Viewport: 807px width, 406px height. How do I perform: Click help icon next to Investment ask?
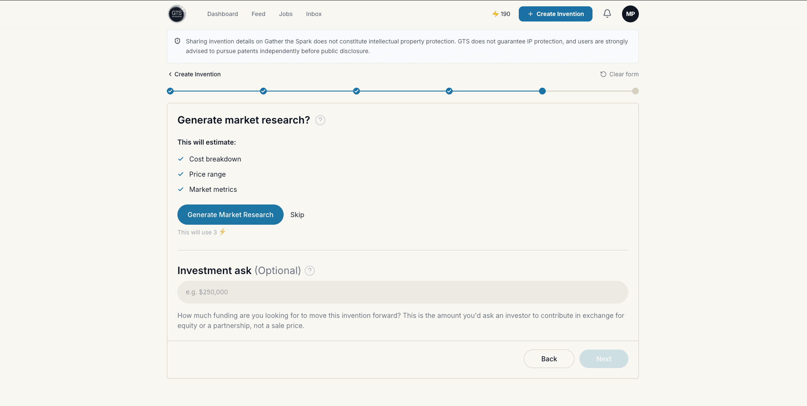pyautogui.click(x=310, y=271)
